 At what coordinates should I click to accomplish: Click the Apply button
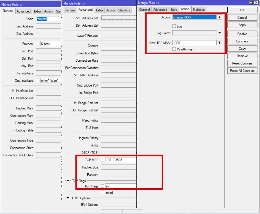[242, 25]
